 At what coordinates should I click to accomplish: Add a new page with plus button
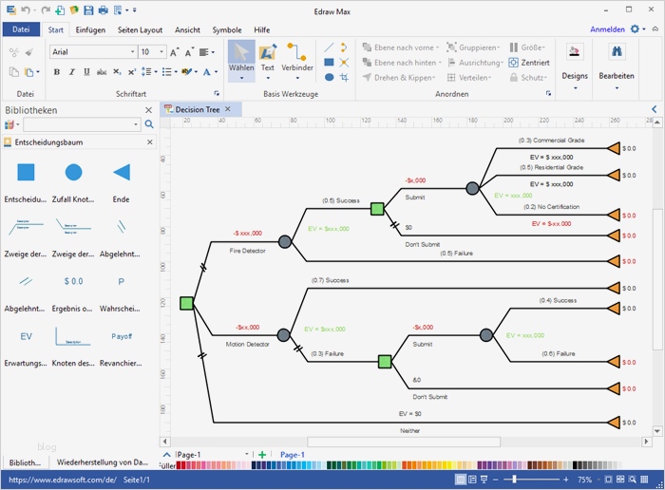tap(262, 455)
